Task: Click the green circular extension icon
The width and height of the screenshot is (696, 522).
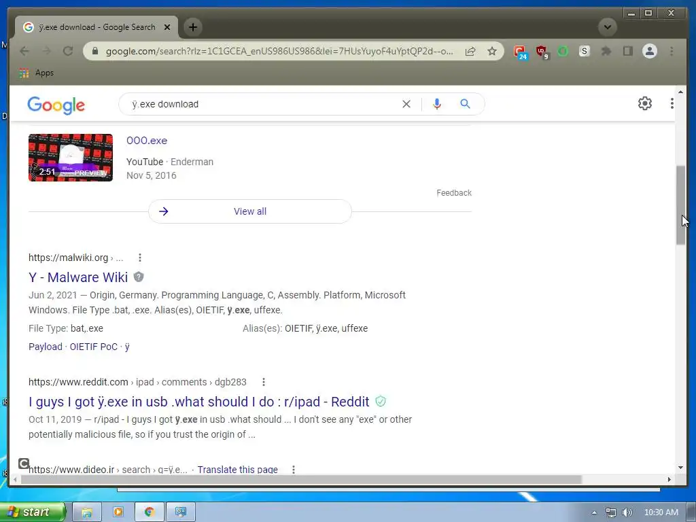Action: click(x=563, y=51)
